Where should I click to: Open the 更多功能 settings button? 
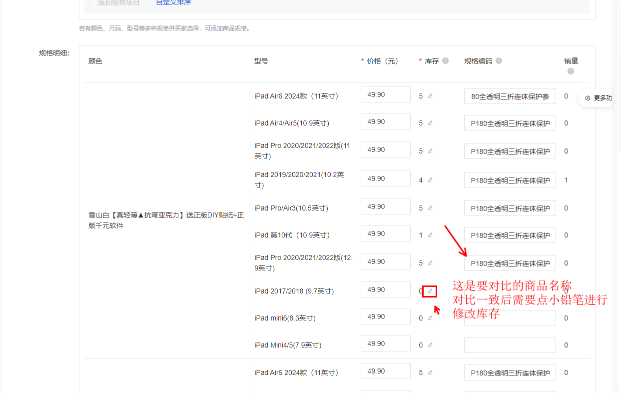coord(598,98)
